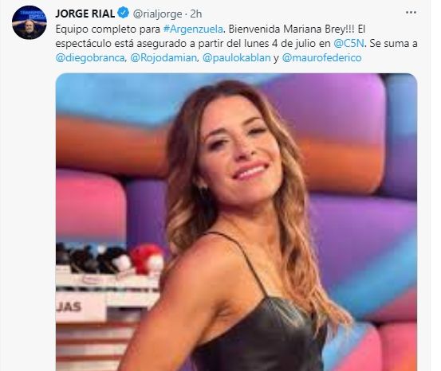Click the blue verified badge beside Jorge Rial
Screen dimensions: 441x371
(124, 13)
